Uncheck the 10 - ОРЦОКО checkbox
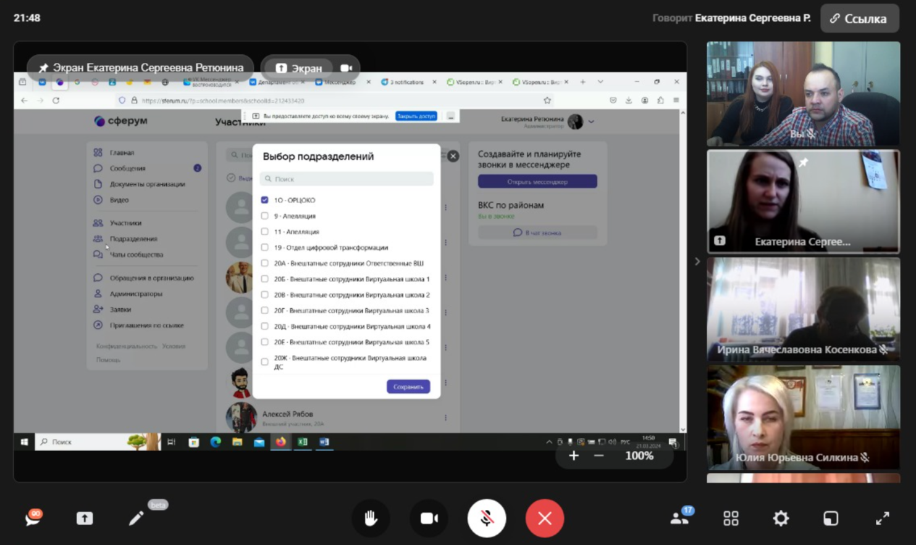Image resolution: width=916 pixels, height=545 pixels. tap(265, 200)
